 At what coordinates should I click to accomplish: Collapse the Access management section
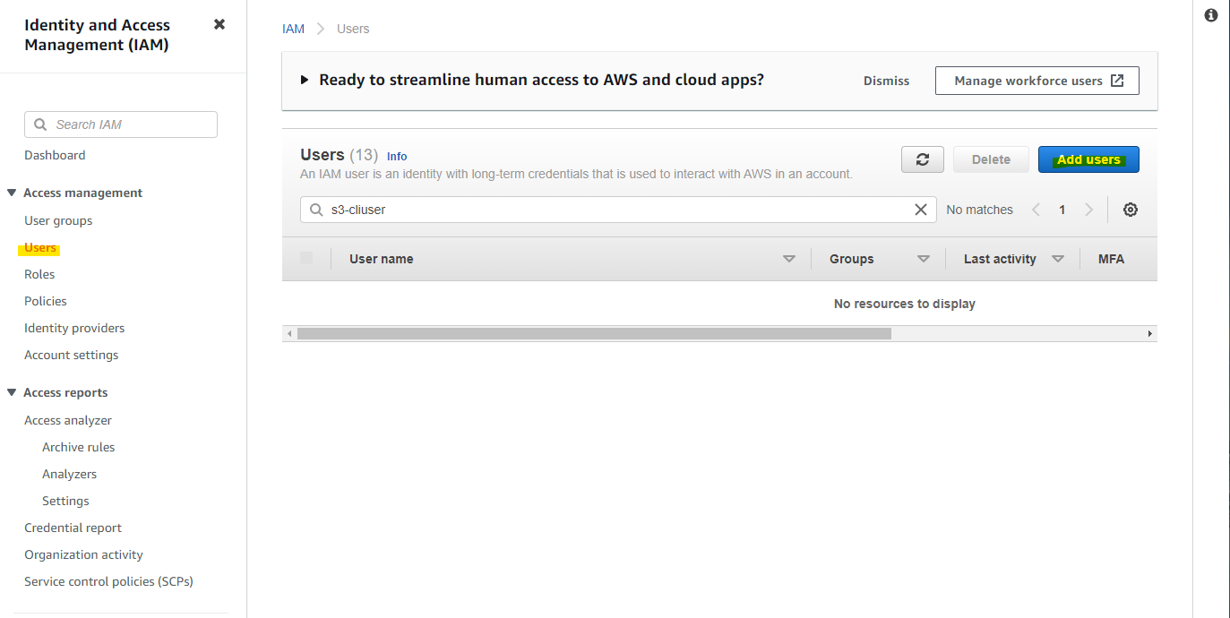point(11,192)
